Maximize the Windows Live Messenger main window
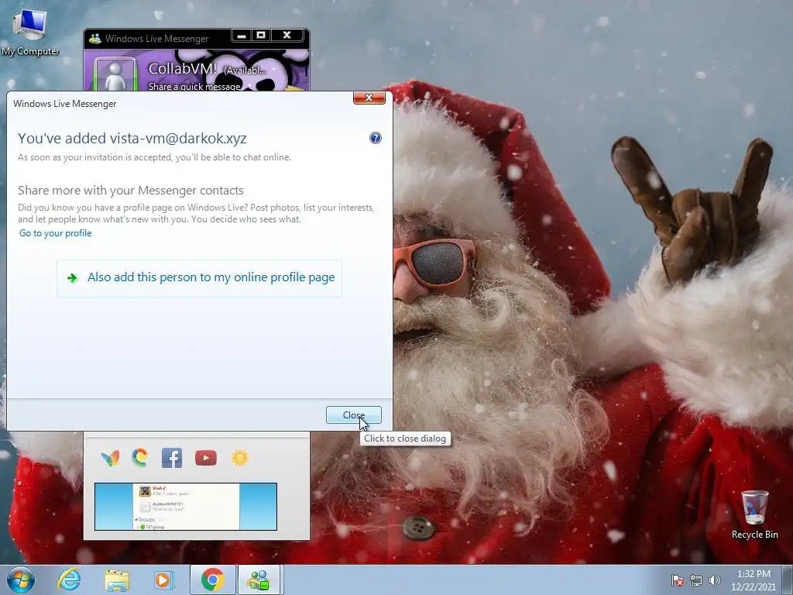Screen dimensions: 793x595 tap(261, 36)
